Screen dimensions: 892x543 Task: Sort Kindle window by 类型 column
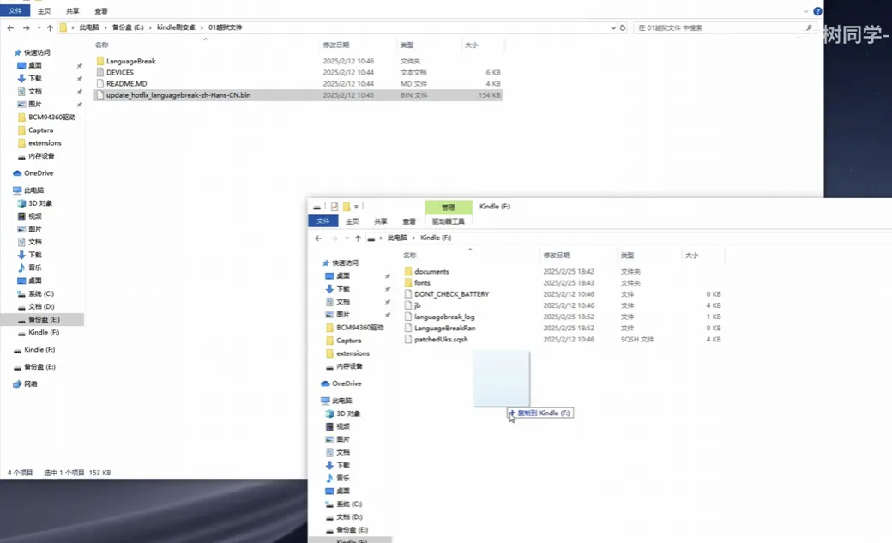(628, 256)
